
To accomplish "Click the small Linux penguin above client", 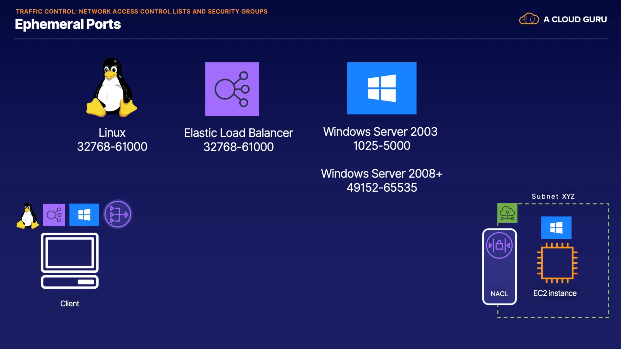I will click(27, 216).
